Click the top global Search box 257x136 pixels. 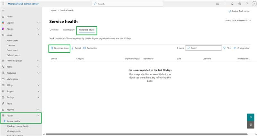point(127,4)
